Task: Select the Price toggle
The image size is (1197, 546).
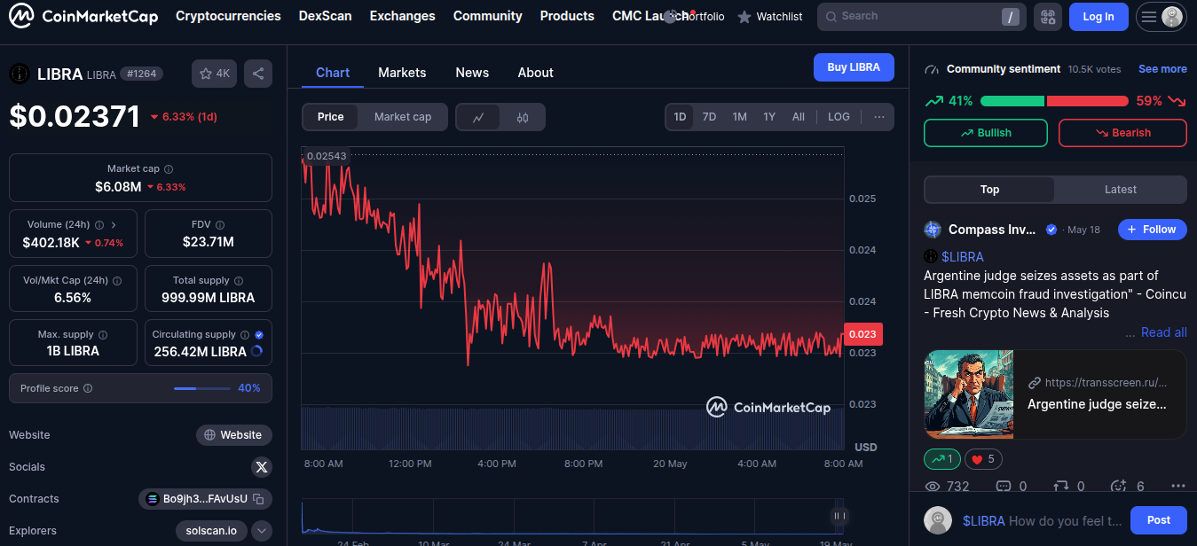Action: pos(330,117)
